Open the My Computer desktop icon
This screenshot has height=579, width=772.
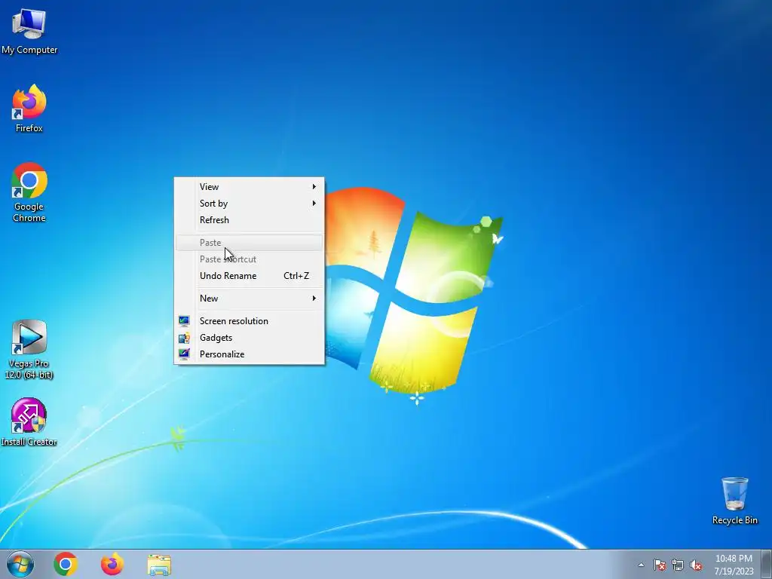[29, 31]
